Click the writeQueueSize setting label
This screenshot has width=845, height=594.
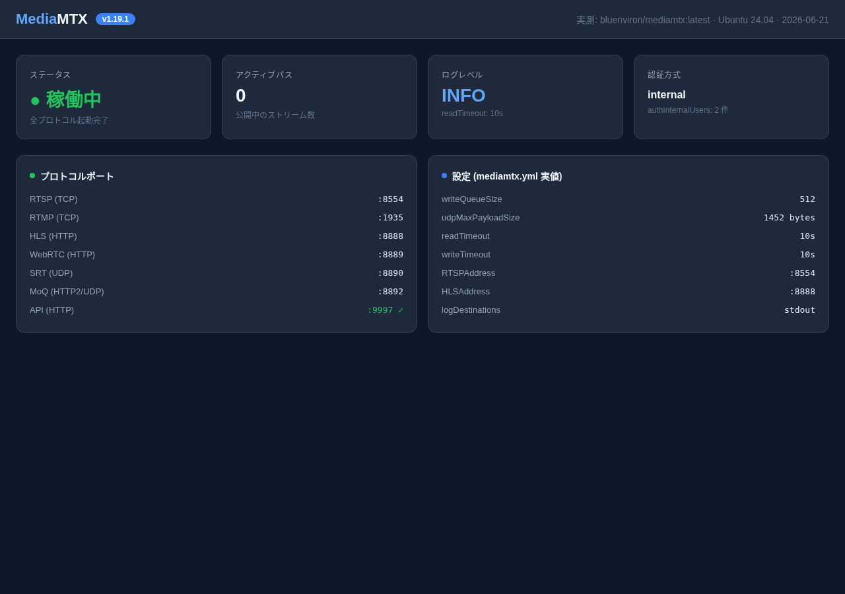(472, 199)
